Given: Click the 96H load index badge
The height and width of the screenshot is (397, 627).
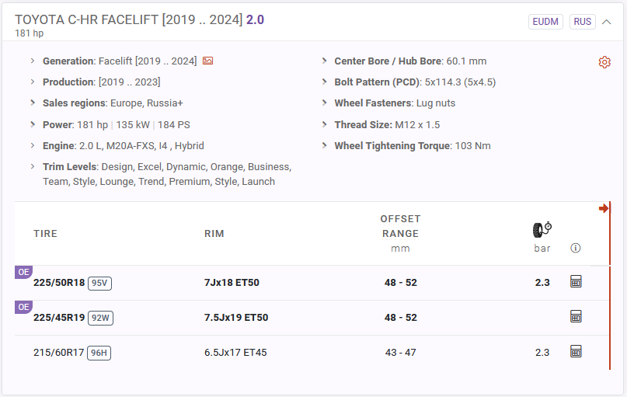Looking at the screenshot, I should pos(99,353).
